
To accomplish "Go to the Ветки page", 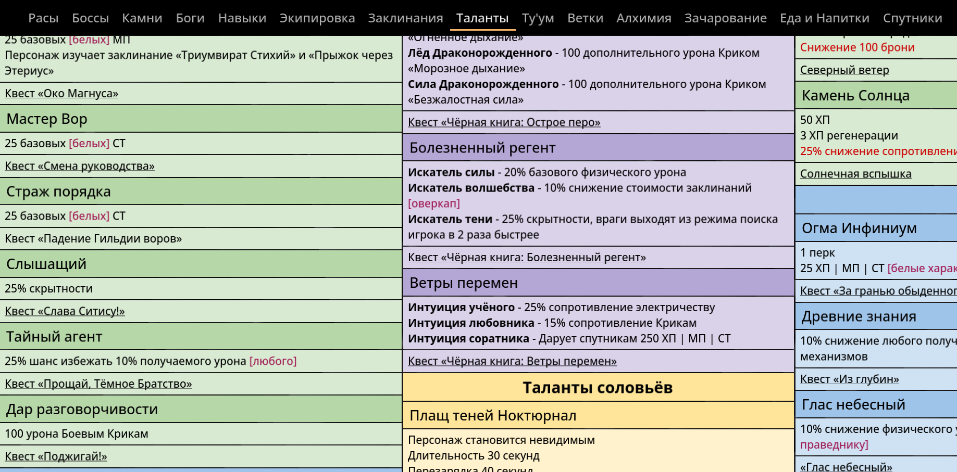I will [586, 18].
